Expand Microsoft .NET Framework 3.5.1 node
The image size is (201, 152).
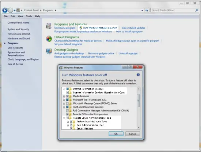tap(64, 100)
